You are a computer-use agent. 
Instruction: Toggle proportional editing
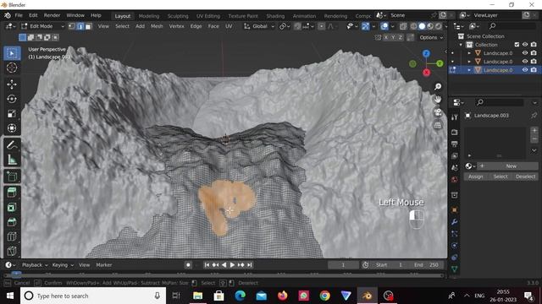pyautogui.click(x=322, y=26)
